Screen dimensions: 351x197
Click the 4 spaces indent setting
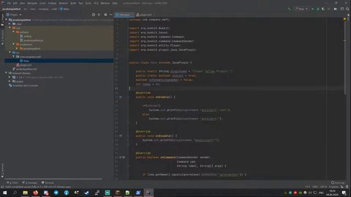[x=333, y=187]
